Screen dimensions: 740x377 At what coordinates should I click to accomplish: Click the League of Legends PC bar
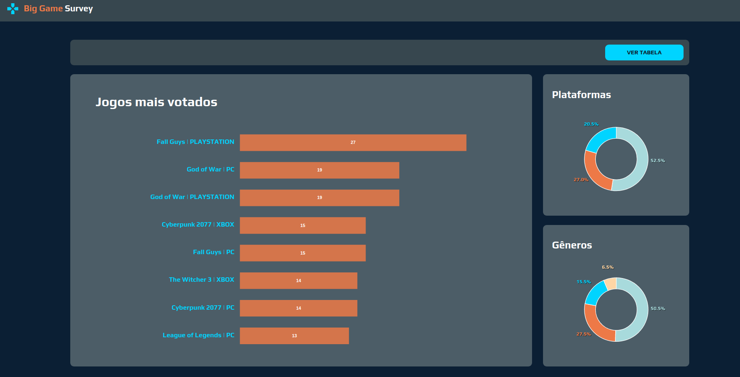click(294, 336)
